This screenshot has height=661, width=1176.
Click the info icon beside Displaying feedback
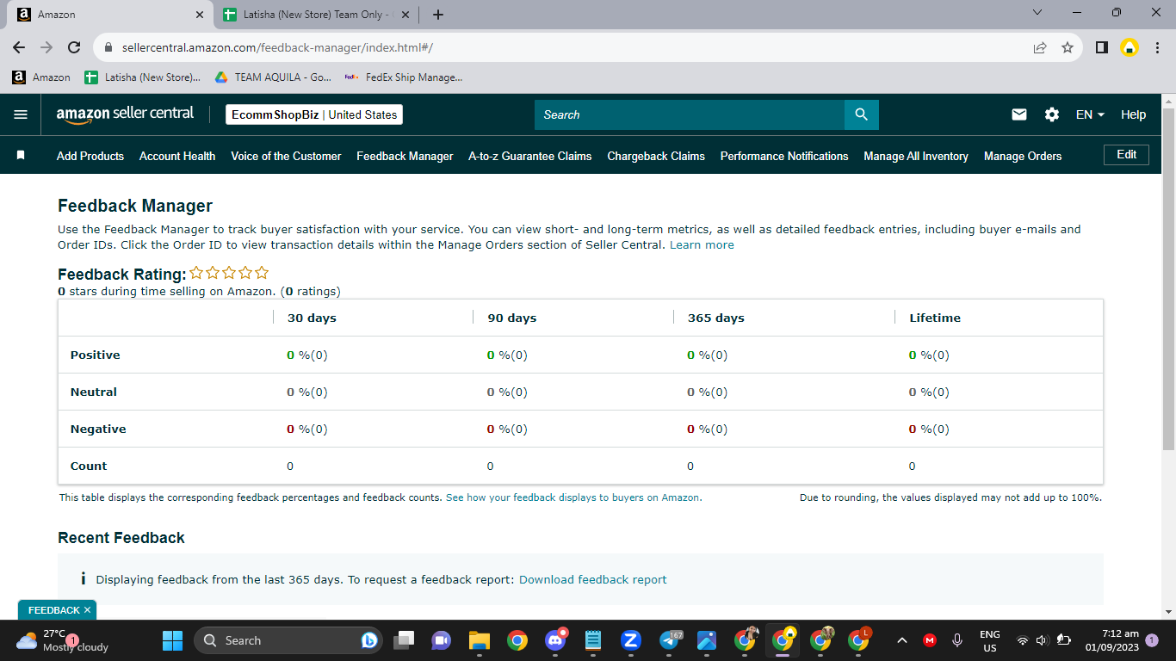tap(83, 579)
